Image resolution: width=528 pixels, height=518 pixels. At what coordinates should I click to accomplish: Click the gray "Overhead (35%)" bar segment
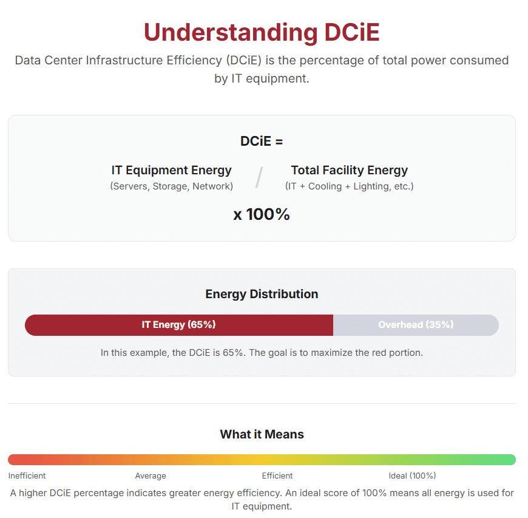coord(416,325)
